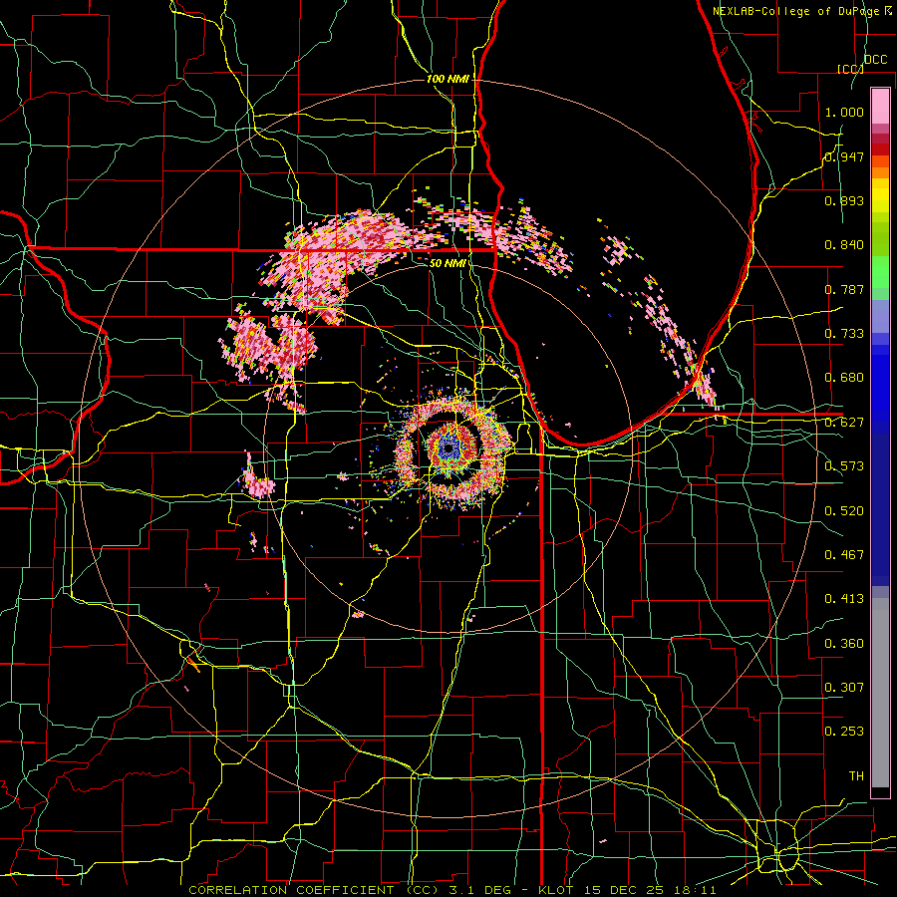Screen dimensions: 897x897
Task: Click the radar site center at KLOT
Action: coord(449,448)
